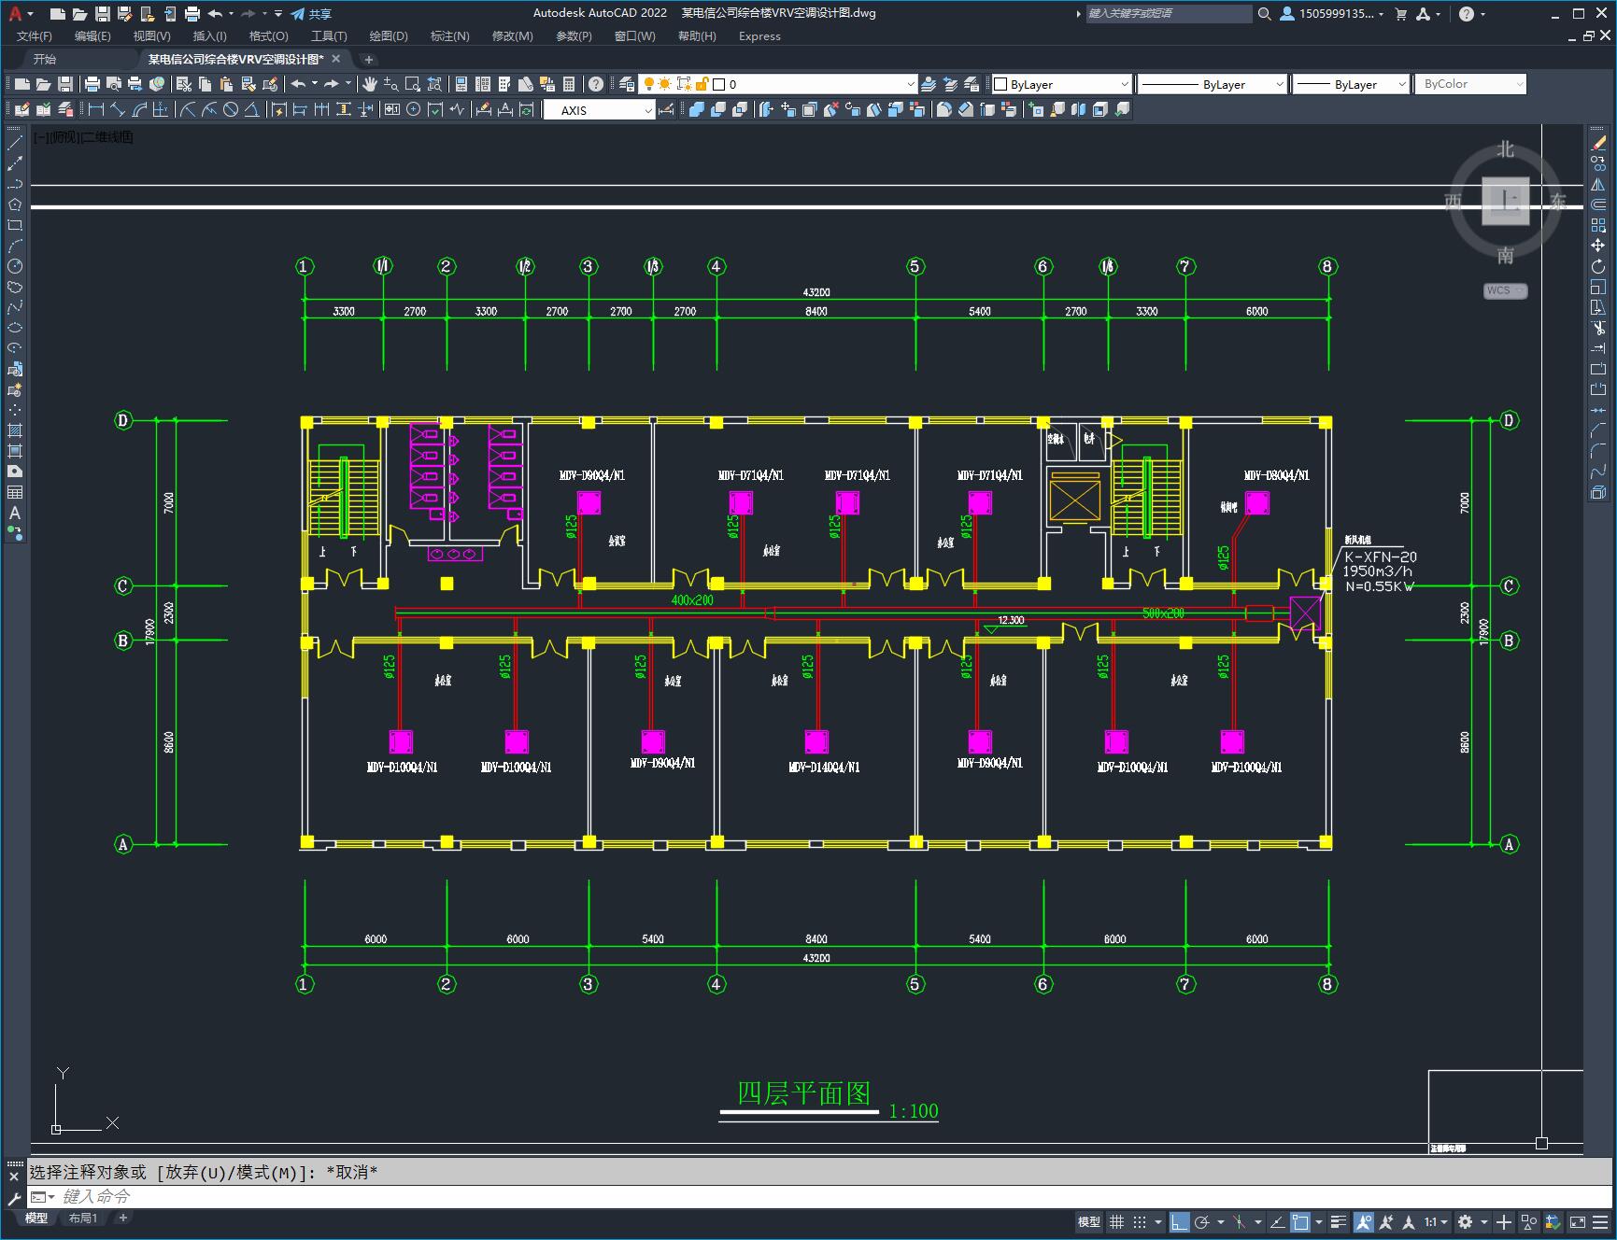The height and width of the screenshot is (1240, 1617).
Task: Select the Line tool in draw toolbar
Action: [15, 143]
